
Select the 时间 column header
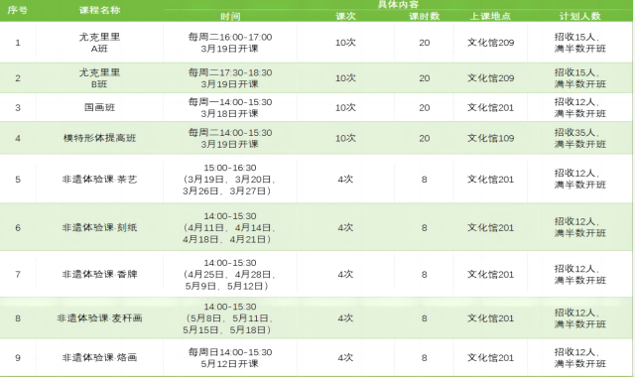pos(230,16)
